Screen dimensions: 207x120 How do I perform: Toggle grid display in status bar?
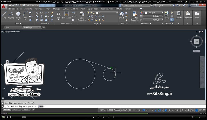130,110
